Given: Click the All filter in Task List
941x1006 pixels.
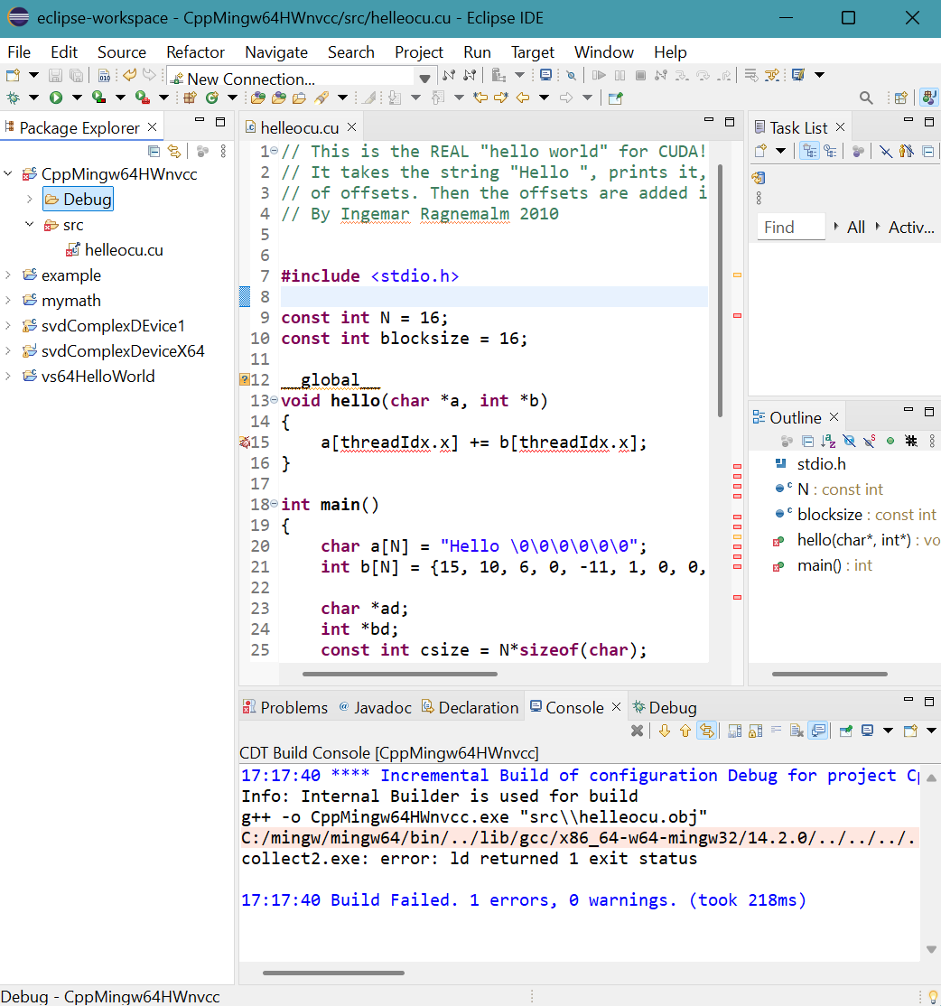Looking at the screenshot, I should [856, 228].
